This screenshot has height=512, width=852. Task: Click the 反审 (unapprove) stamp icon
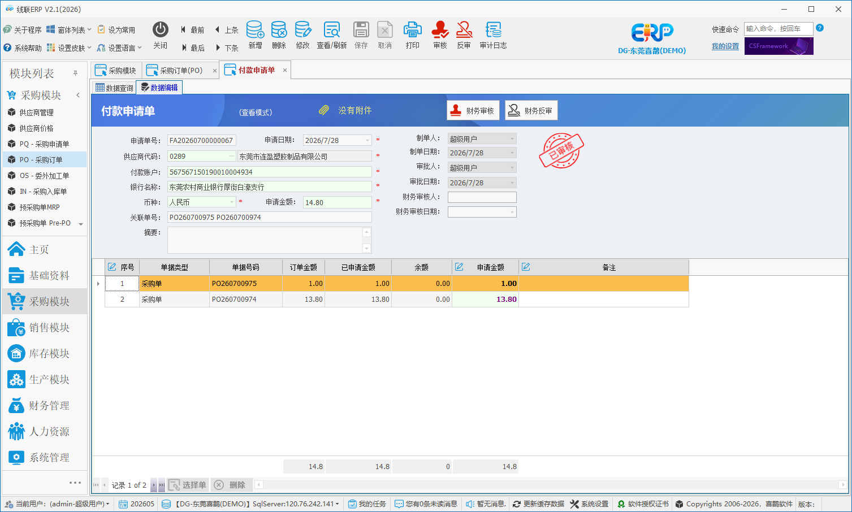tap(464, 35)
